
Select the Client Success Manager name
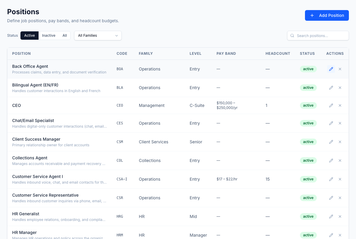tap(36, 139)
